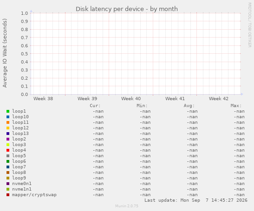Click the Last update timestamp text

pyautogui.click(x=196, y=200)
